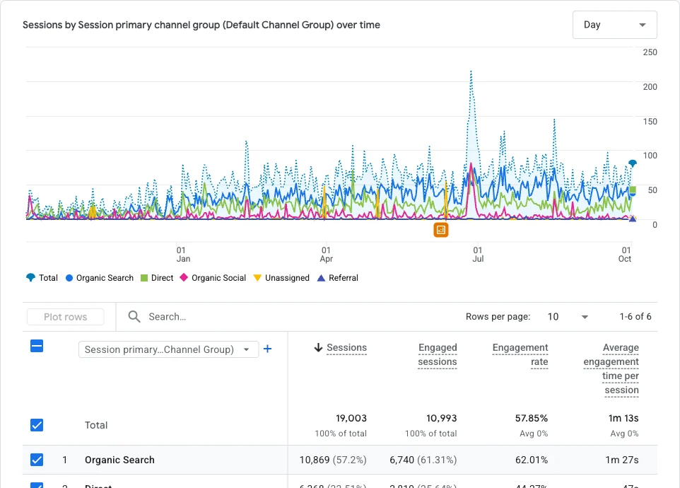
Task: Click the 1-6 of 6 pagination text
Action: tap(635, 317)
